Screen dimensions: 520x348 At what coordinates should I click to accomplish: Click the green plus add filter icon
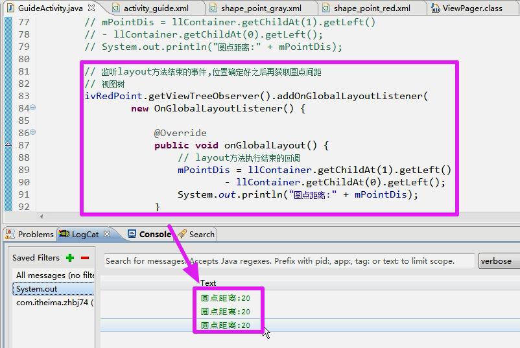click(x=70, y=258)
